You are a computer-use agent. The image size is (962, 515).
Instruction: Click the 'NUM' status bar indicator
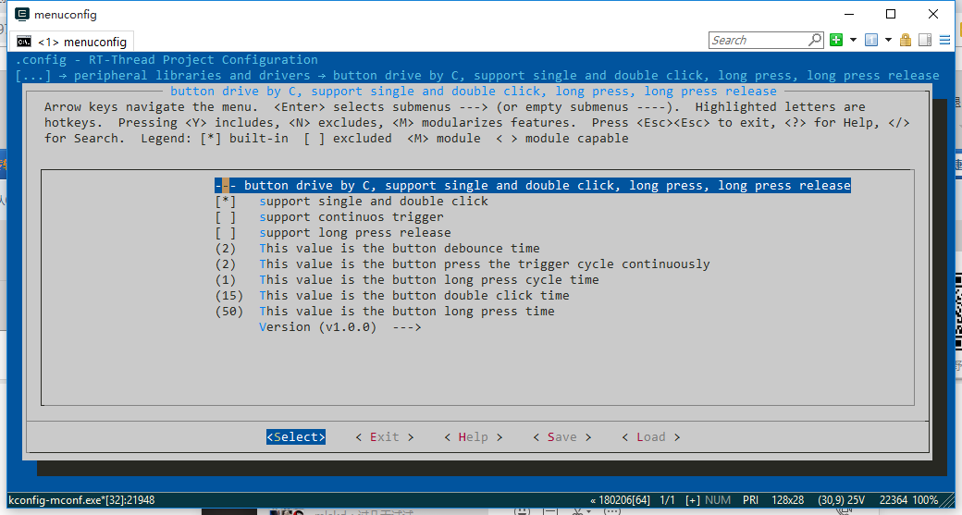tap(718, 500)
